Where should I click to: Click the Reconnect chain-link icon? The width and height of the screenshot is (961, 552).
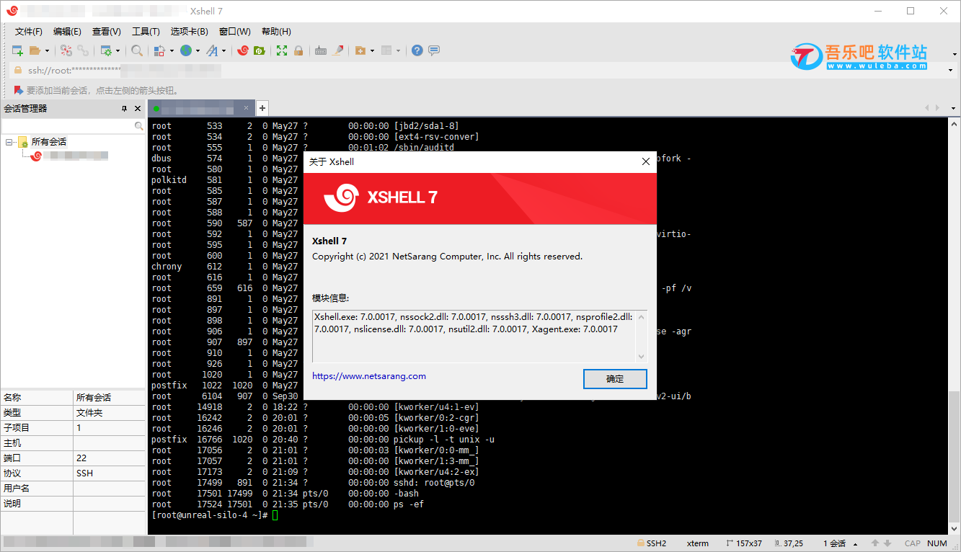pos(84,50)
